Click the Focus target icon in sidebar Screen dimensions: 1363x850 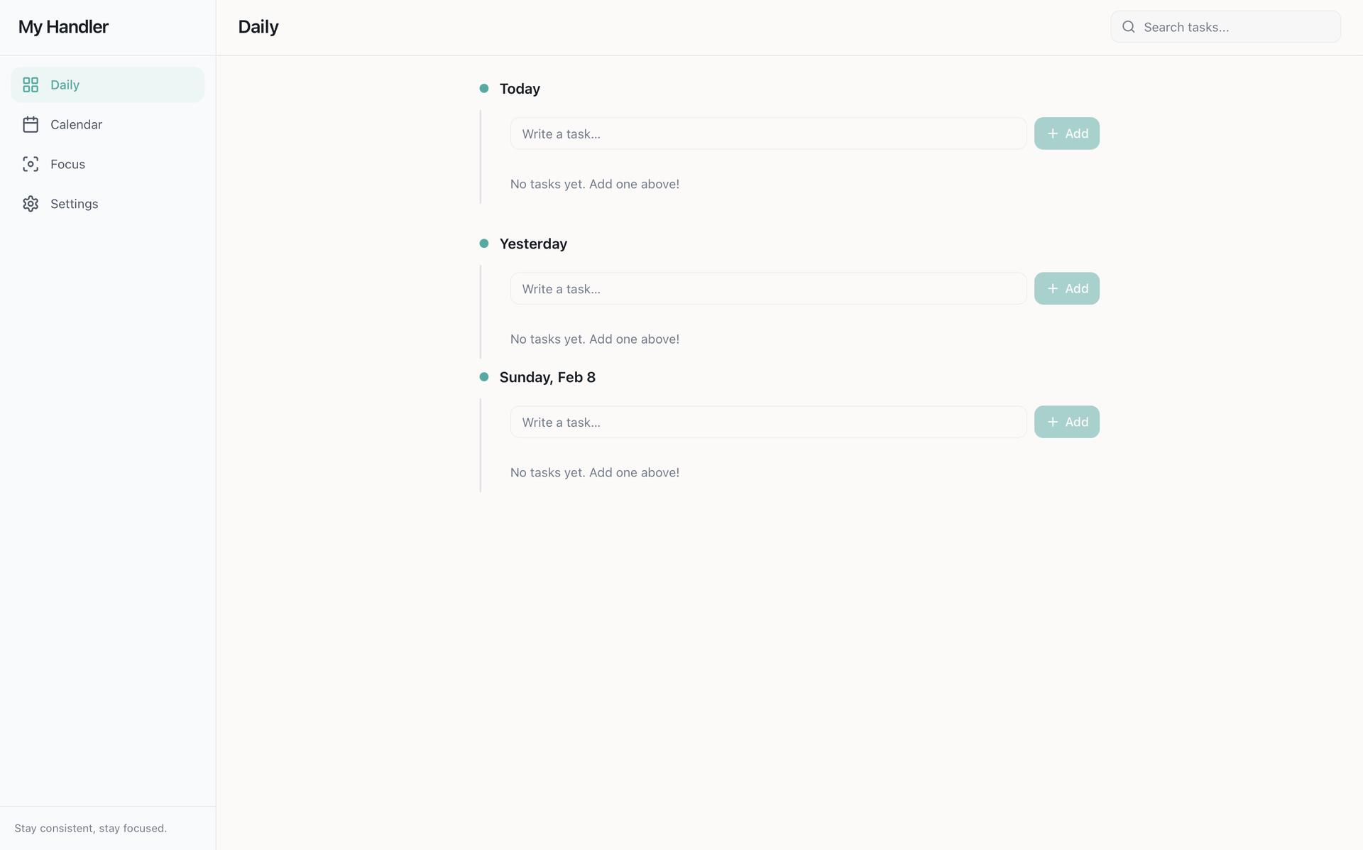[x=31, y=164]
